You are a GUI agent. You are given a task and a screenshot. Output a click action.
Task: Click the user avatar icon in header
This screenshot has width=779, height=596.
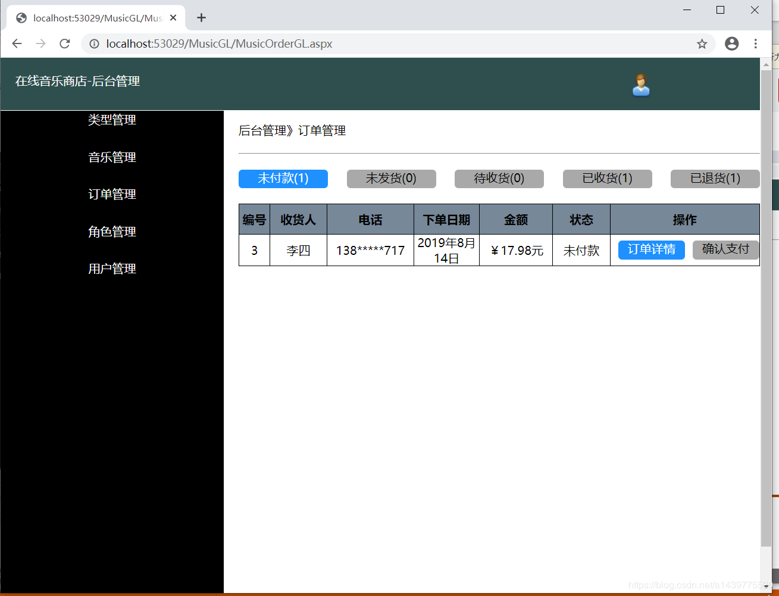point(641,85)
